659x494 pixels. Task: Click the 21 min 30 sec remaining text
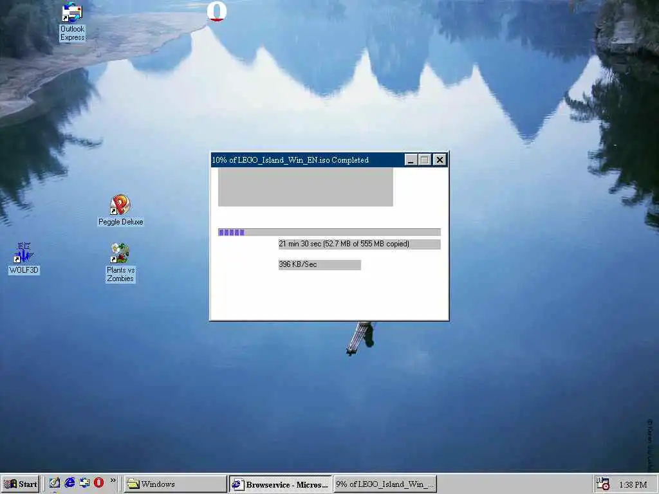pos(344,244)
